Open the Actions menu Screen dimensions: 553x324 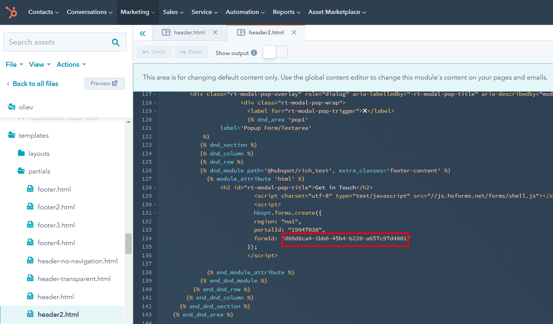tap(71, 64)
